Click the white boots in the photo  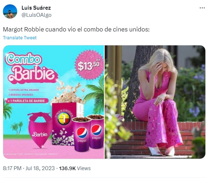pyautogui.click(x=162, y=151)
